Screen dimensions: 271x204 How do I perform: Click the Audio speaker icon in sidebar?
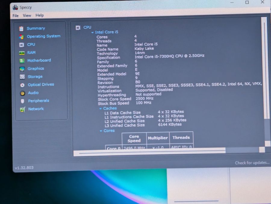(23, 93)
